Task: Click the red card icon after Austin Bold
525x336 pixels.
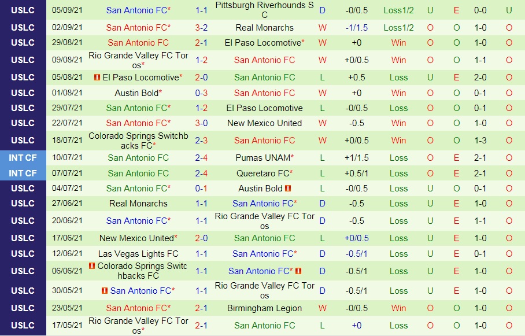Action: point(288,189)
